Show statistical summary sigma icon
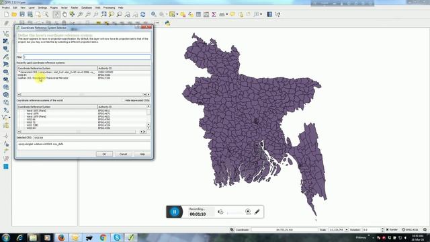 click(x=214, y=14)
